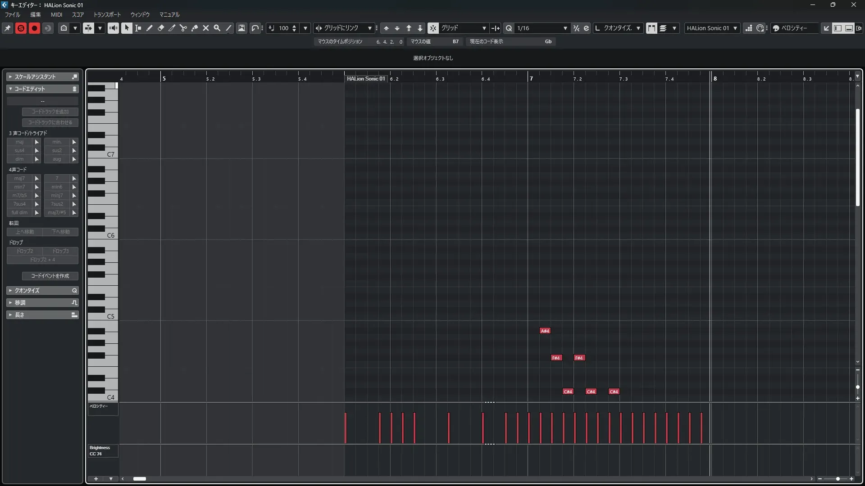Toggle the red Solo Editor button
The image size is (865, 486).
[21, 28]
